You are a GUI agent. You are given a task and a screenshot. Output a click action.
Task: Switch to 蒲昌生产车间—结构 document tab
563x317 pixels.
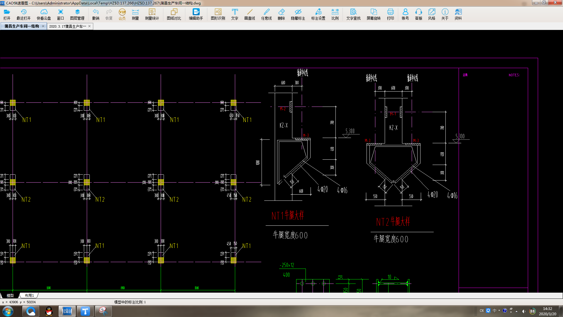click(x=22, y=26)
